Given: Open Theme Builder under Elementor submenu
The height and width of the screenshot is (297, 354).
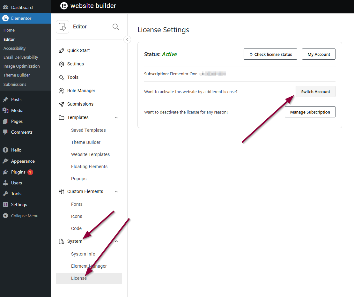Looking at the screenshot, I should tap(17, 75).
